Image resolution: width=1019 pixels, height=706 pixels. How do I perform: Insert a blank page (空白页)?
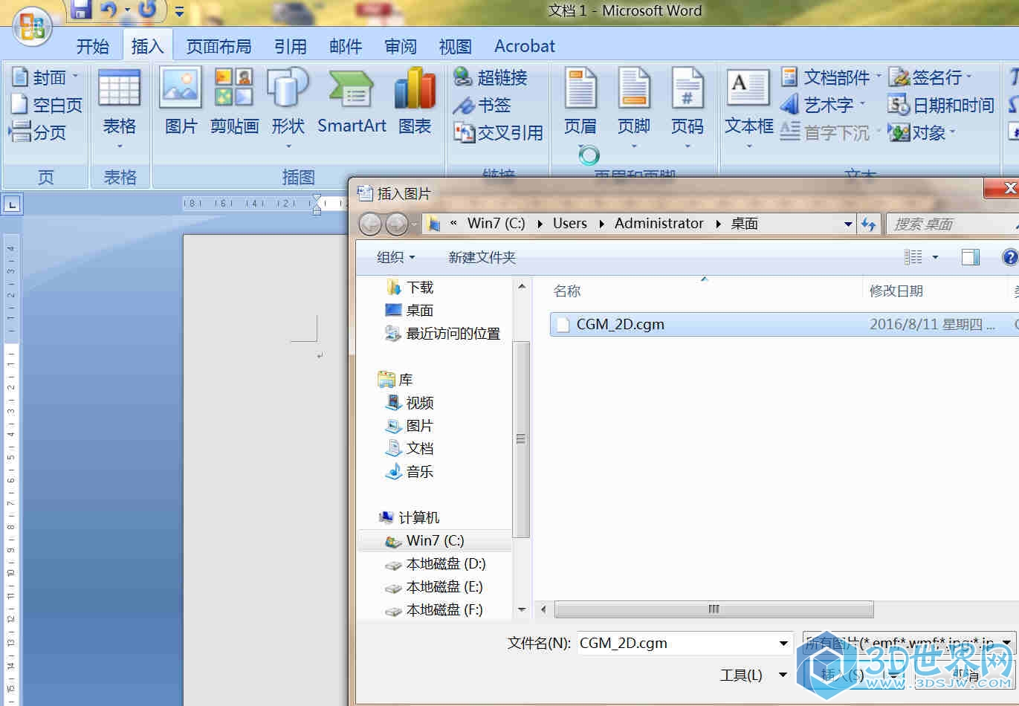(x=46, y=105)
